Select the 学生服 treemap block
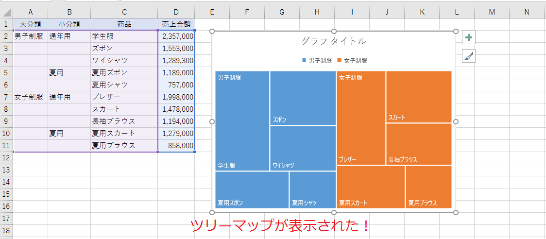The width and height of the screenshot is (546, 239). tap(242, 121)
